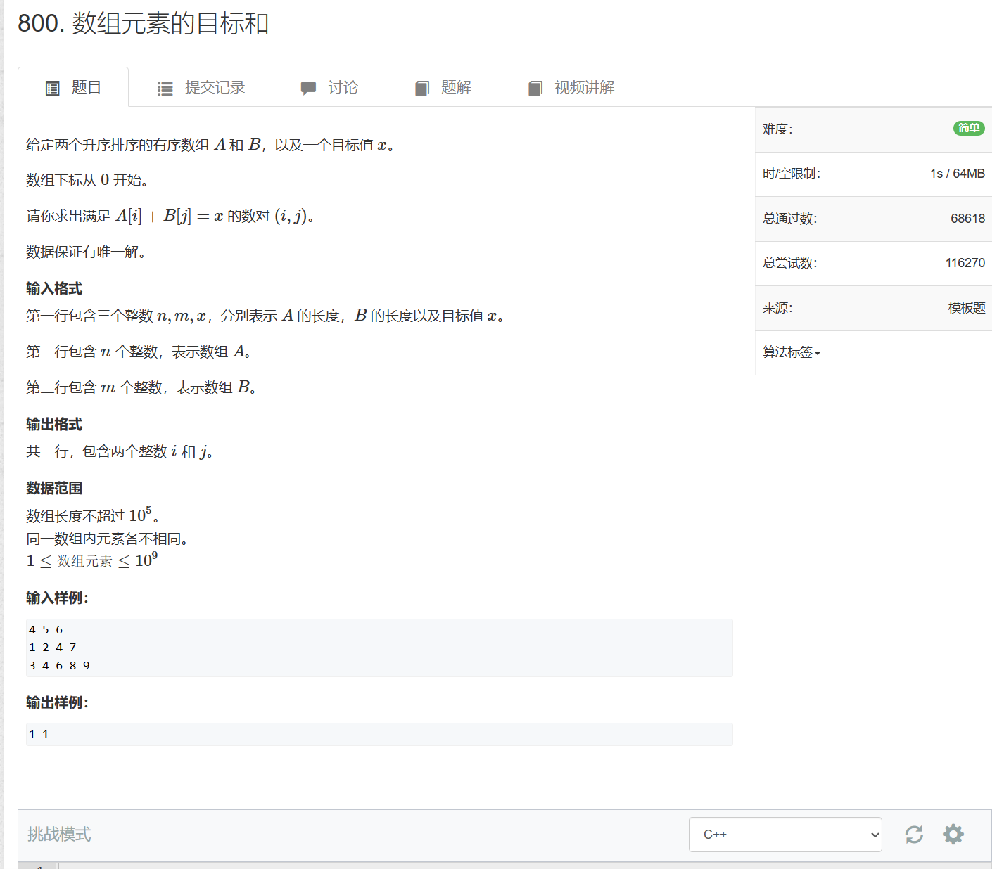Click the book icon beside 视频讲解

tap(535, 89)
